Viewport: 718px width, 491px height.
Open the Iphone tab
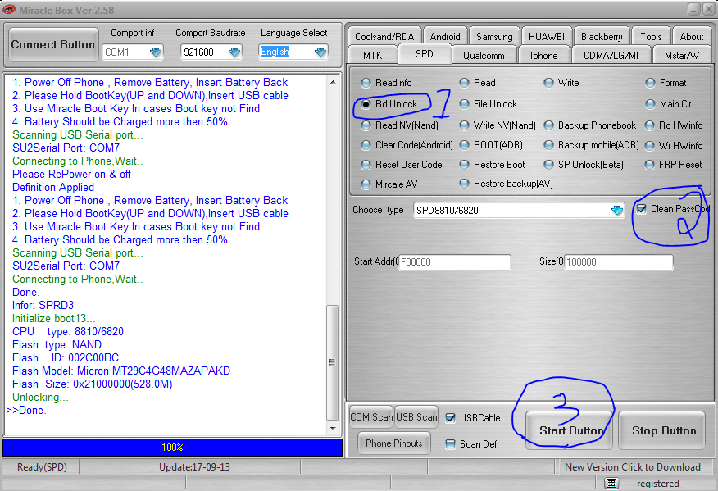544,56
